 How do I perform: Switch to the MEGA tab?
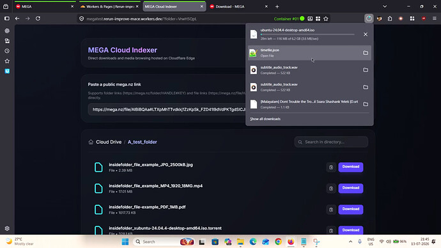click(x=45, y=6)
